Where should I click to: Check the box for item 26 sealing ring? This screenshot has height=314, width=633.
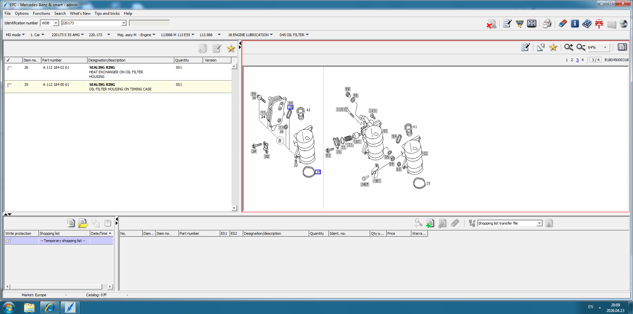click(x=10, y=68)
